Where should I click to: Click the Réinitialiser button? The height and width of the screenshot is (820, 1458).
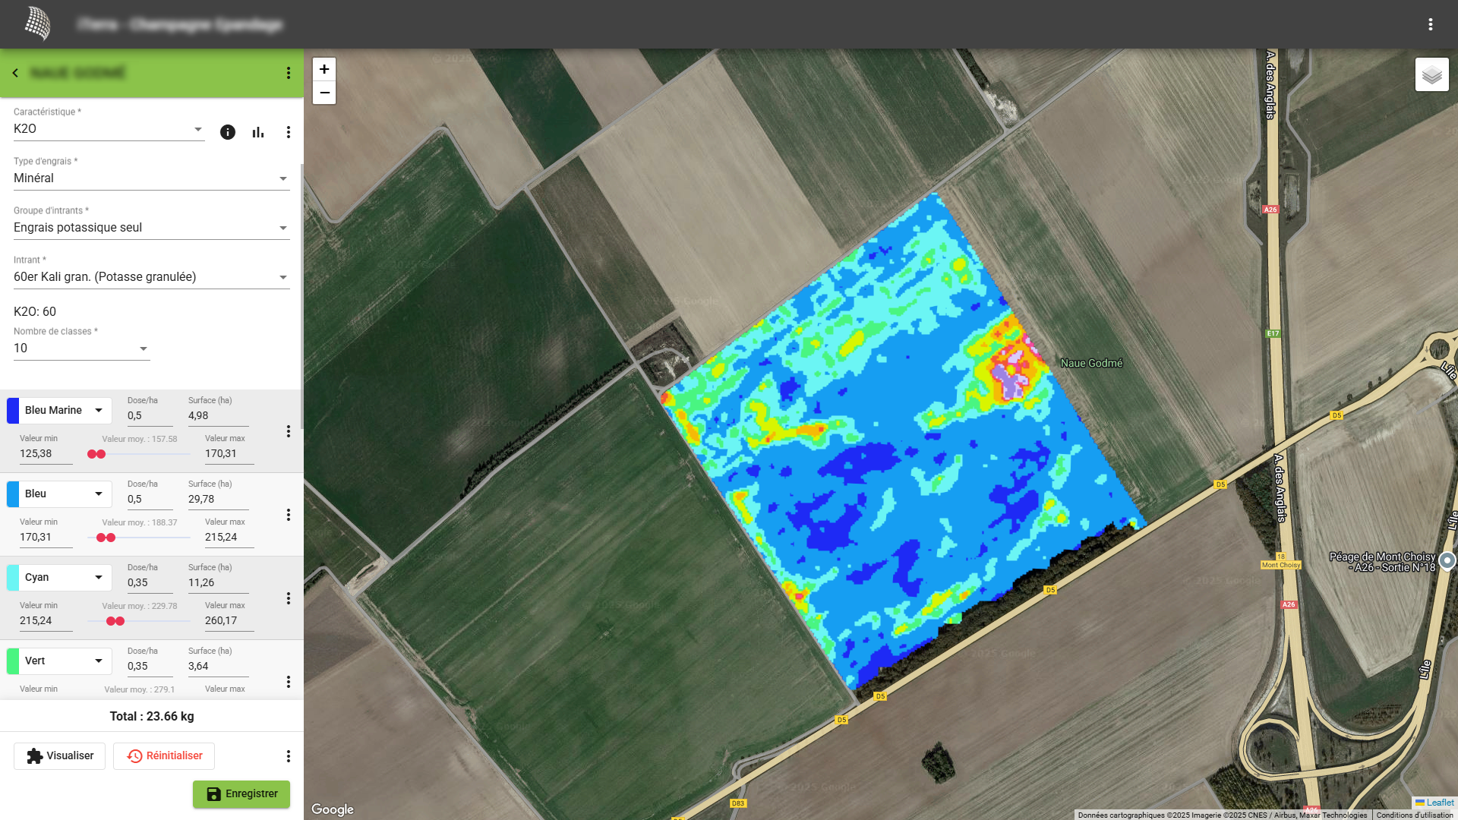coord(164,756)
